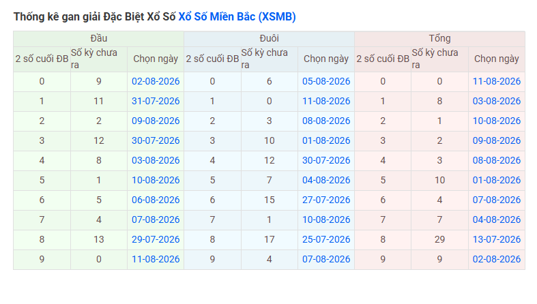Open 09-08-2026 in the Tổng section
The height and width of the screenshot is (304, 537).
pyautogui.click(x=497, y=140)
